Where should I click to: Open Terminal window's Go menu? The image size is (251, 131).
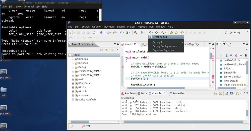coord(38,7)
